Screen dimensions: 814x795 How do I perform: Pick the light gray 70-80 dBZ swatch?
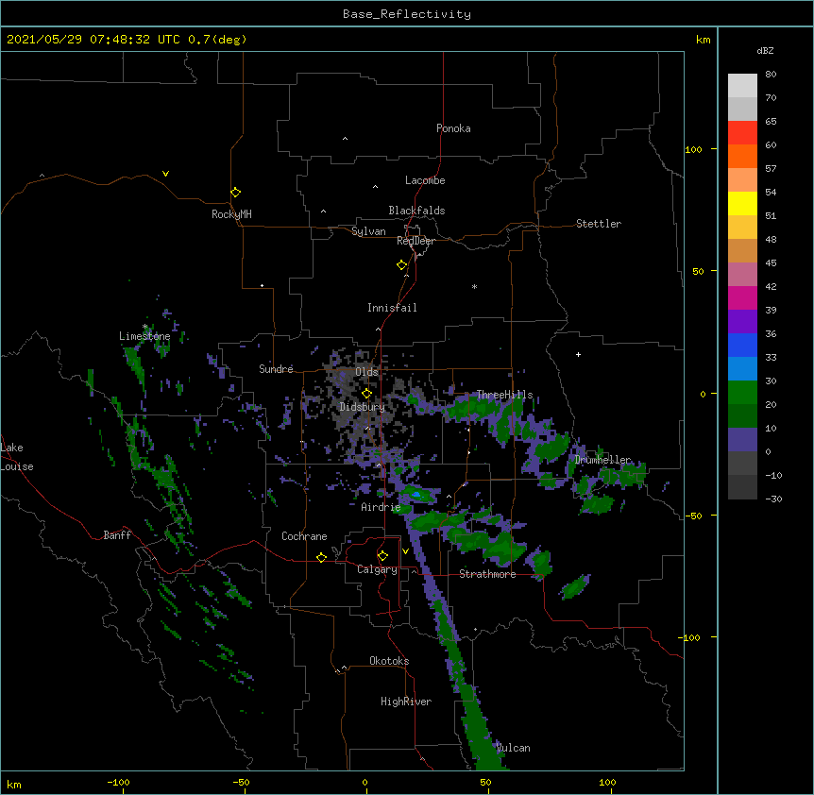[x=742, y=86]
